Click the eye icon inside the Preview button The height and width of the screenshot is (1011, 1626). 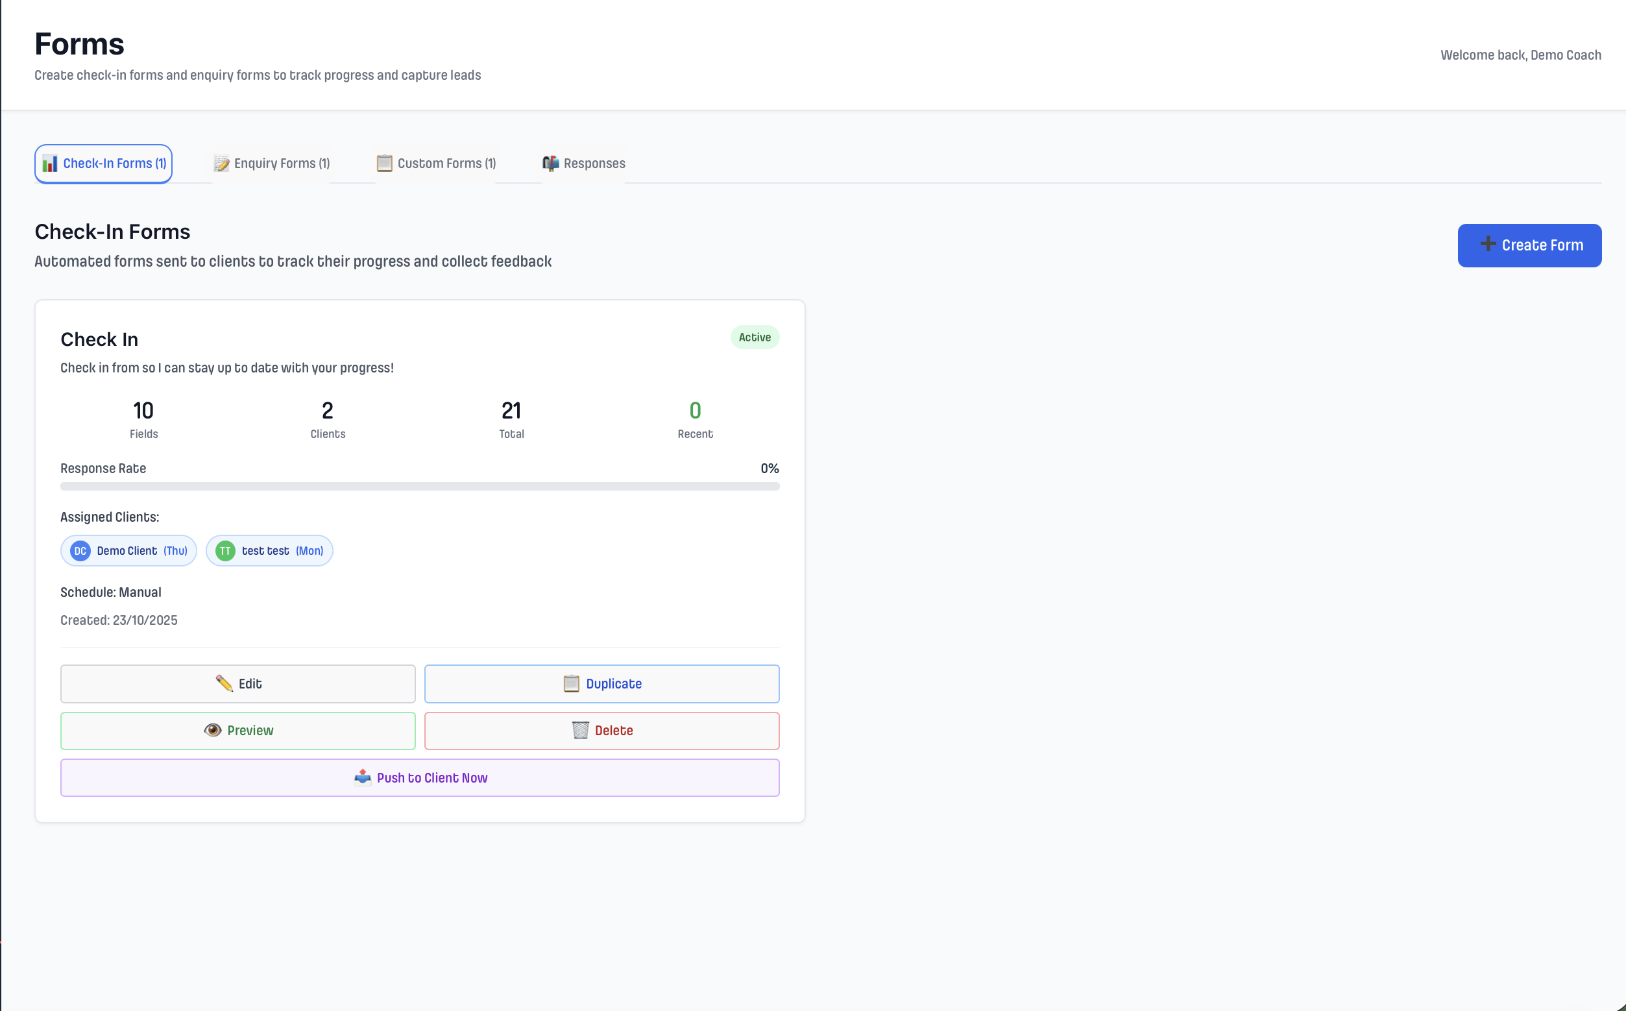pos(213,730)
